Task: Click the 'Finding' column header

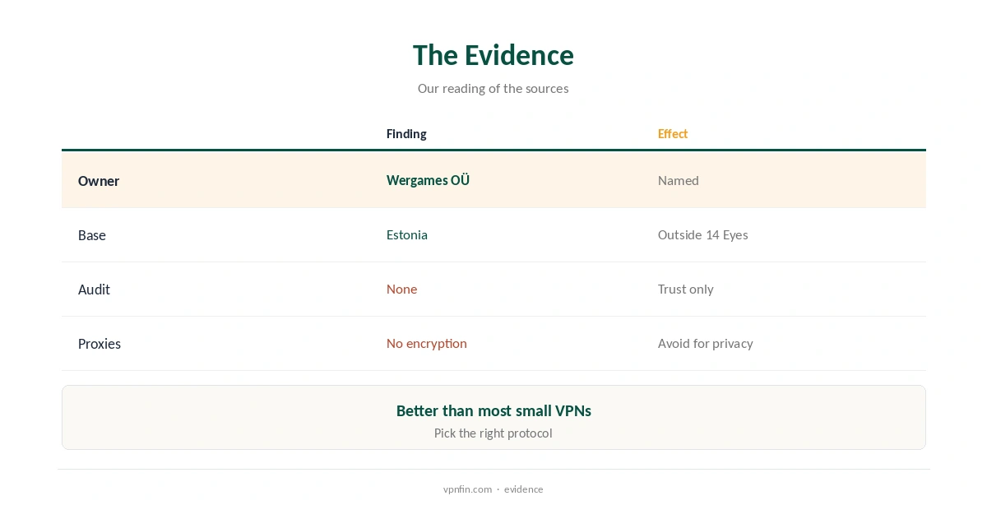Action: pyautogui.click(x=406, y=134)
